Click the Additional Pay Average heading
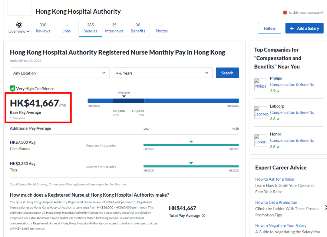Viewport: 327px width, 237px height. pyautogui.click(x=31, y=129)
